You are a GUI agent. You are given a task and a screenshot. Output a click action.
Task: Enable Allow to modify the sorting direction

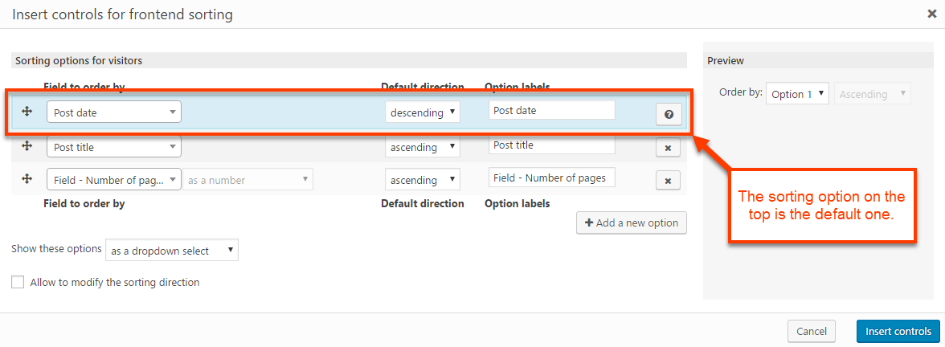coord(18,283)
